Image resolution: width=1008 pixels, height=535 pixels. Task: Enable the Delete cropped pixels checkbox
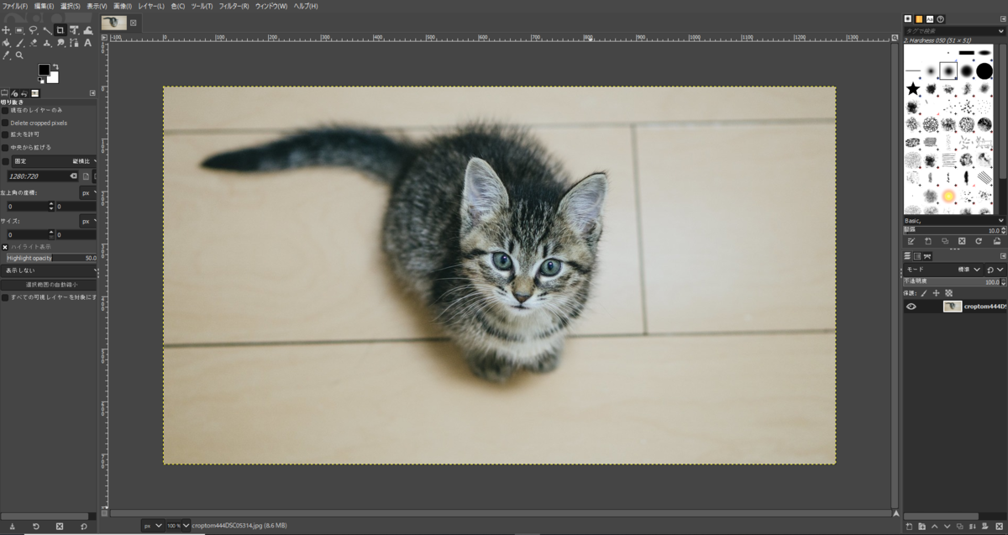click(5, 123)
